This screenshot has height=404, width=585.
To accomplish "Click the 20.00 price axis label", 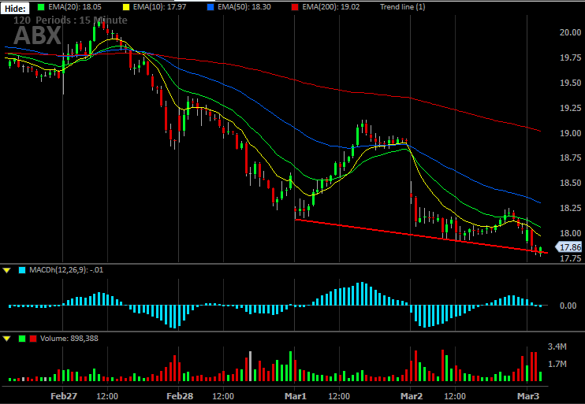I will tap(570, 32).
